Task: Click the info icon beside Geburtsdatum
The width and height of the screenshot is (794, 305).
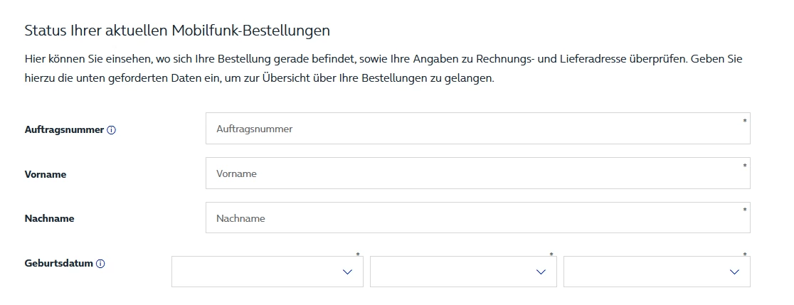Action: coord(100,264)
